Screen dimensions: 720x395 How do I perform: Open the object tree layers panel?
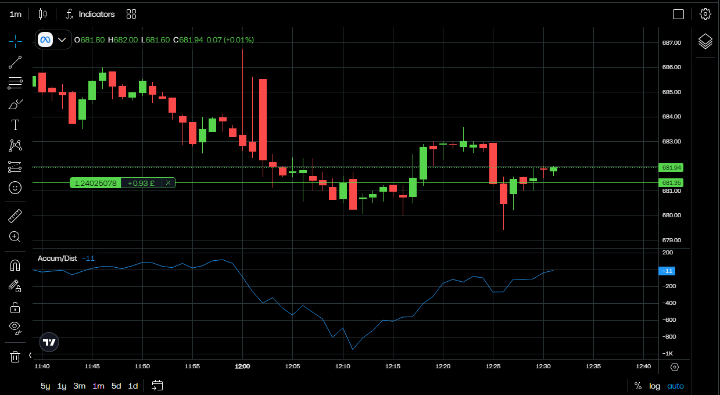coord(705,41)
